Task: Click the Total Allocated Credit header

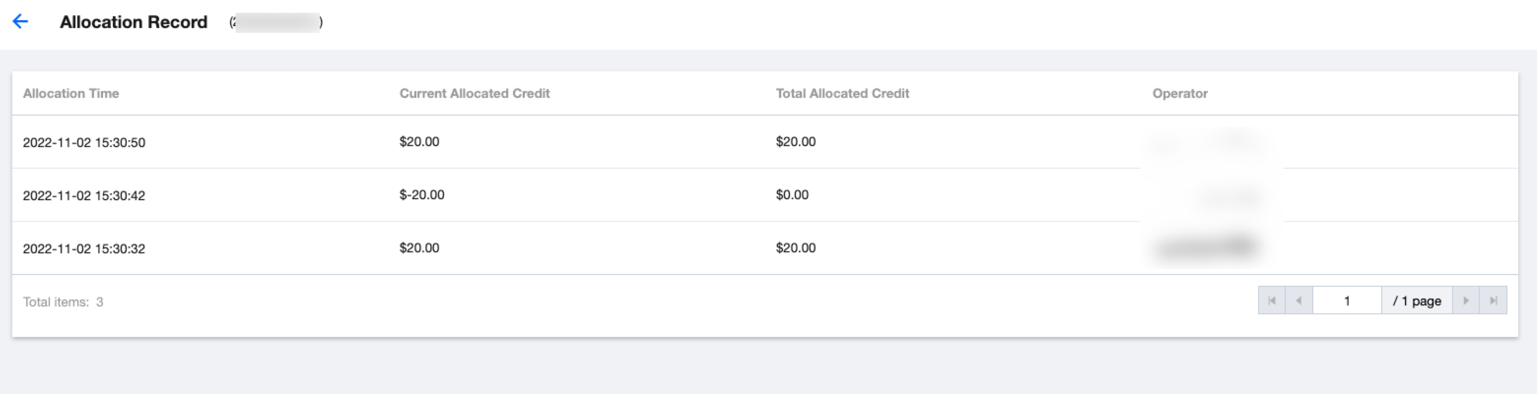Action: click(x=842, y=93)
